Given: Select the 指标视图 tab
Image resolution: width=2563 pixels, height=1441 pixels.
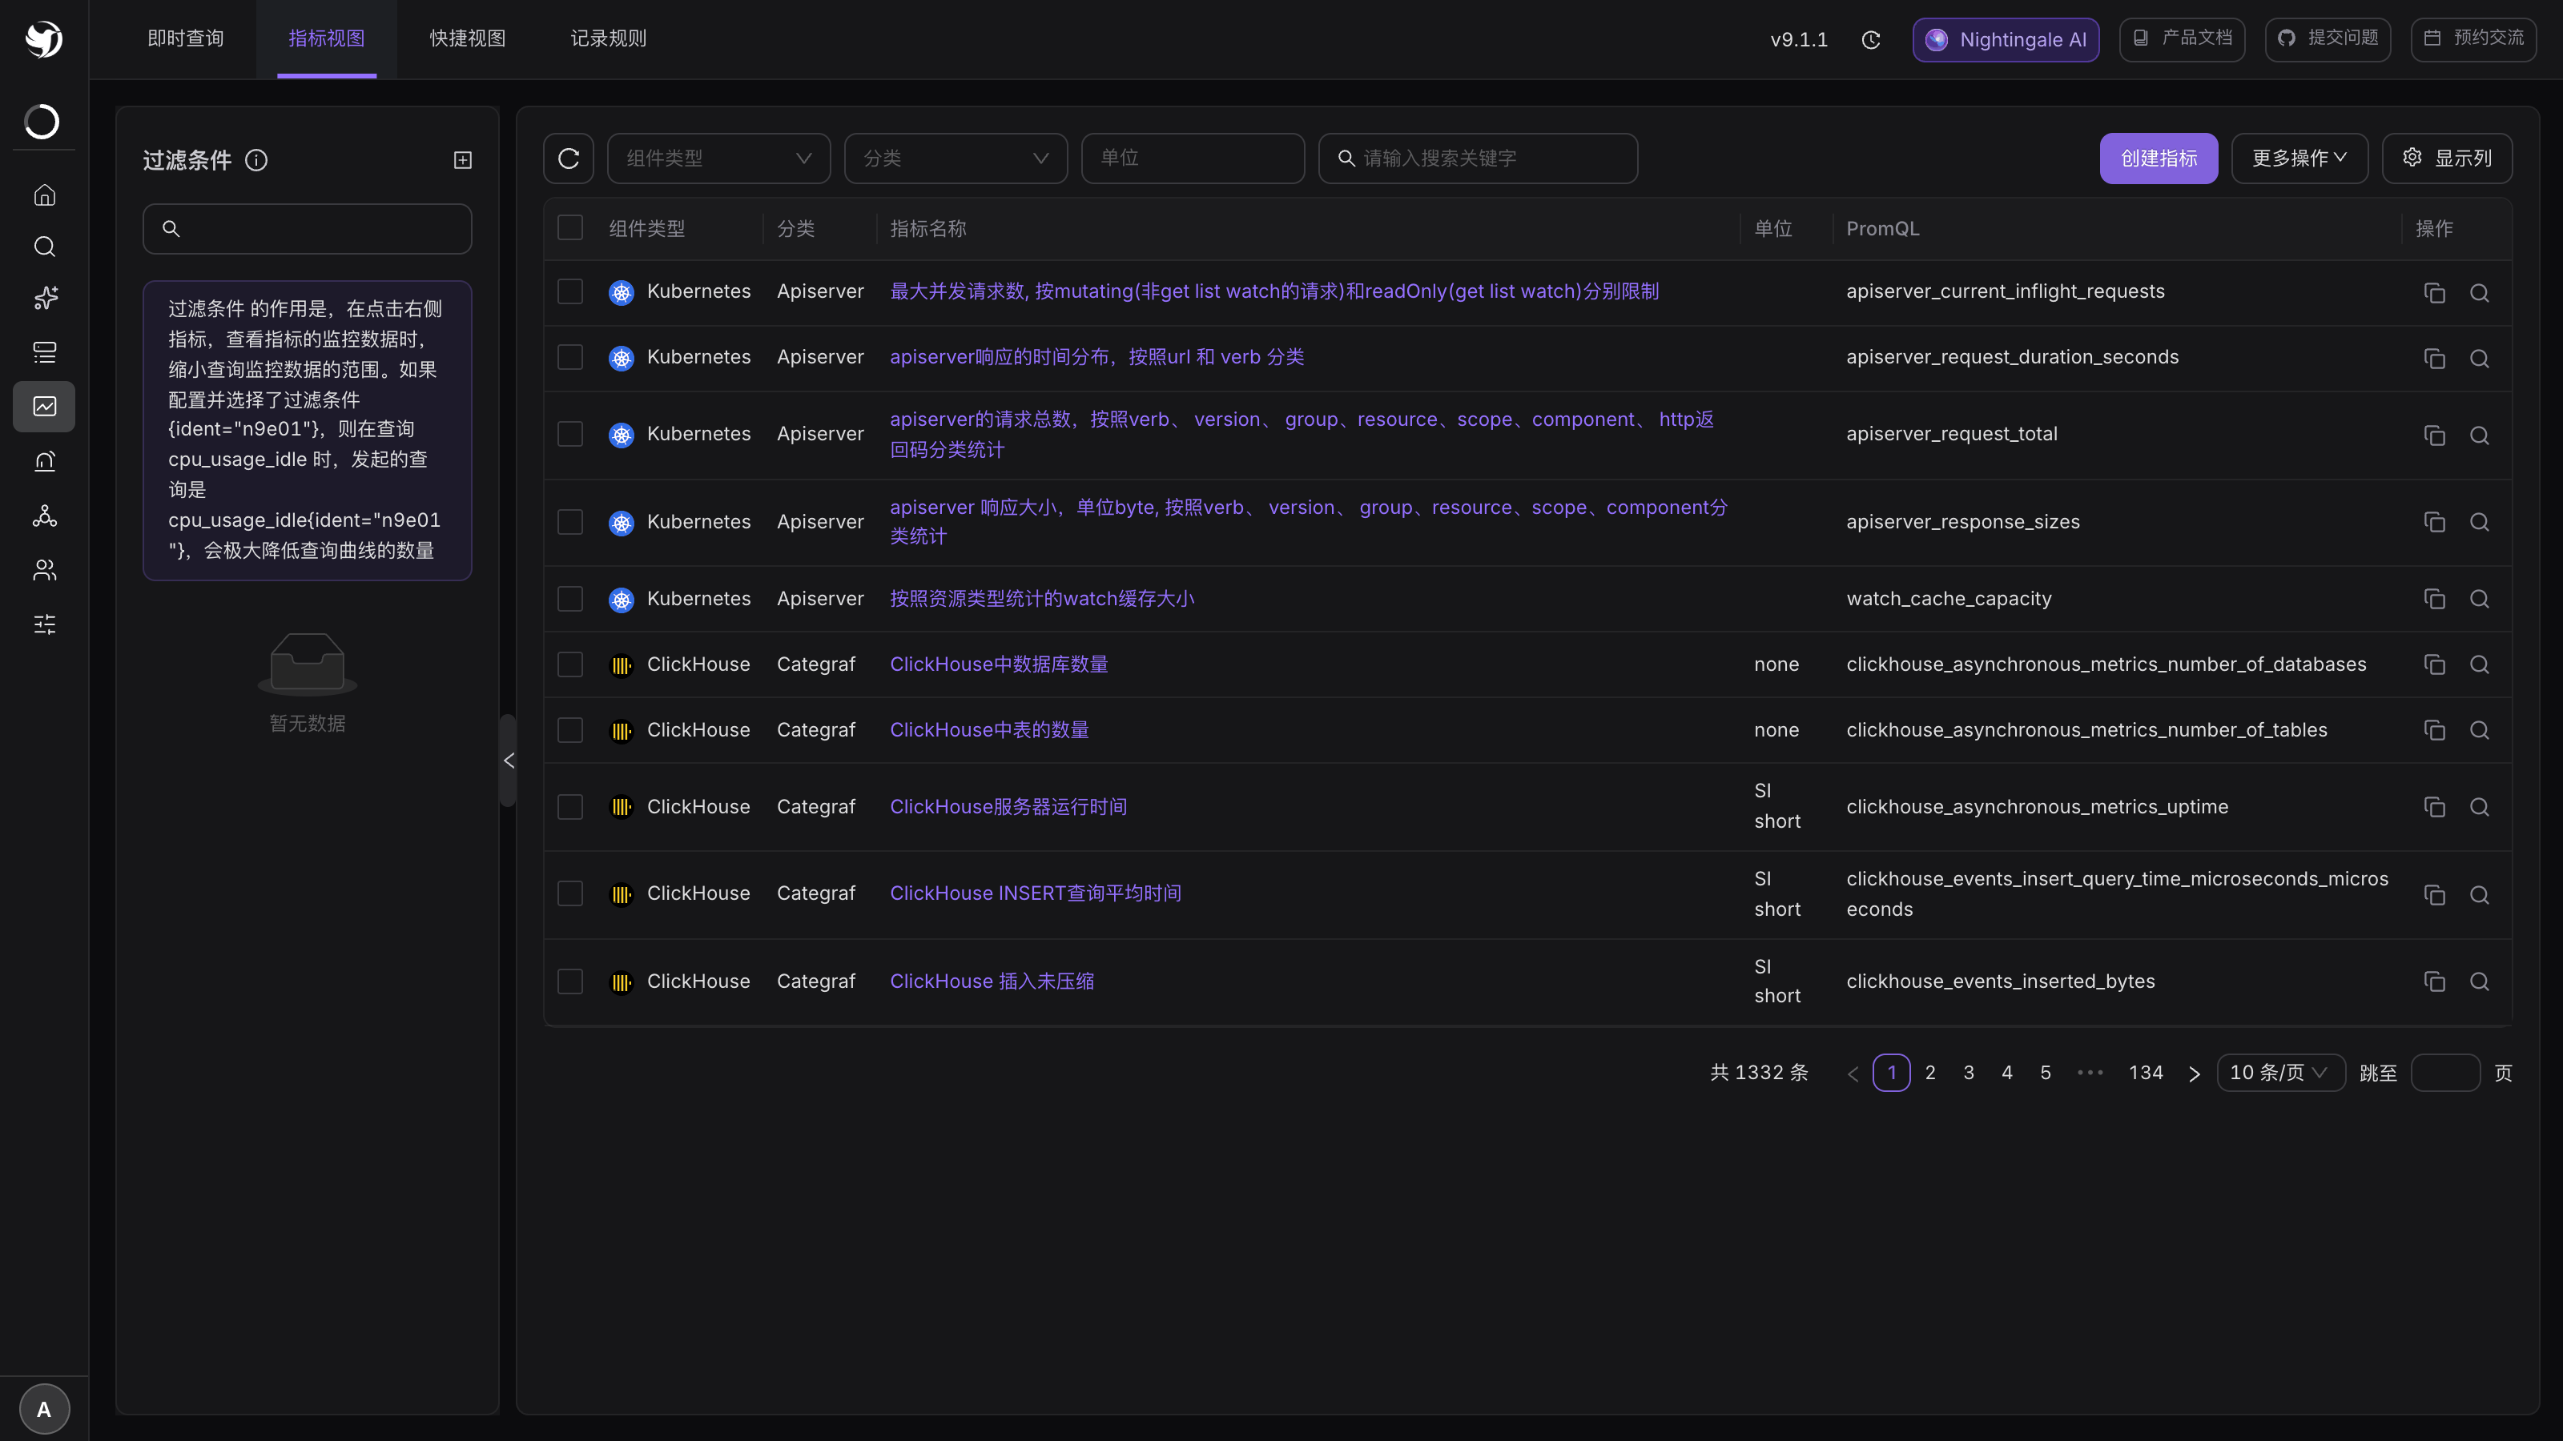Looking at the screenshot, I should point(326,38).
